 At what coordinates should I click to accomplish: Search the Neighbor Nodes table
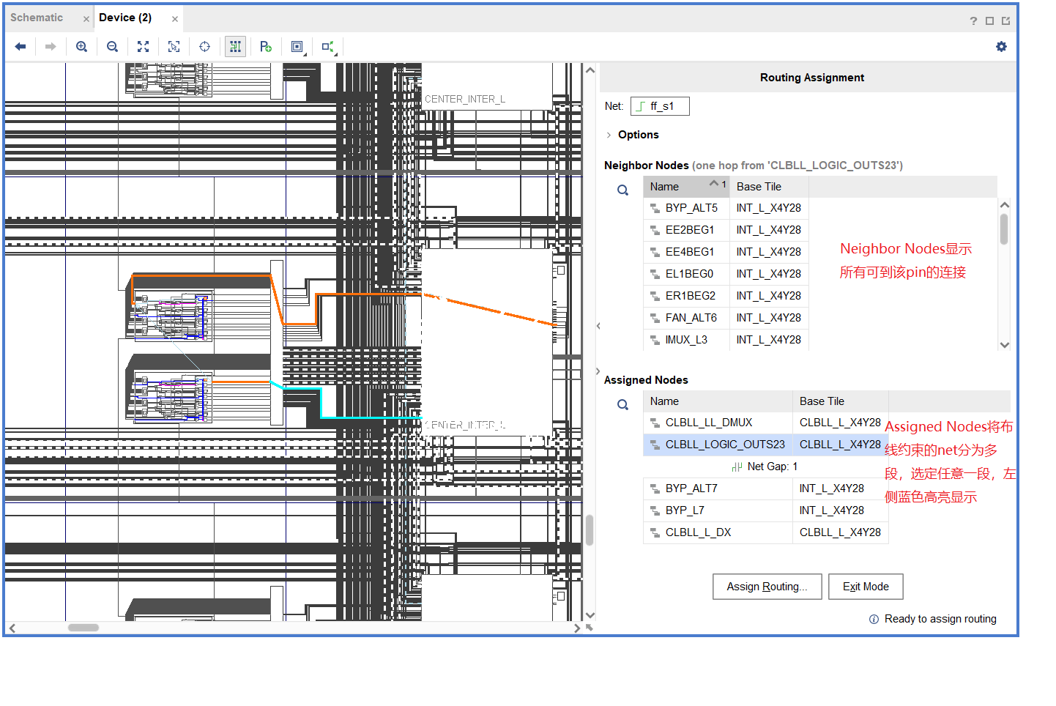point(622,190)
